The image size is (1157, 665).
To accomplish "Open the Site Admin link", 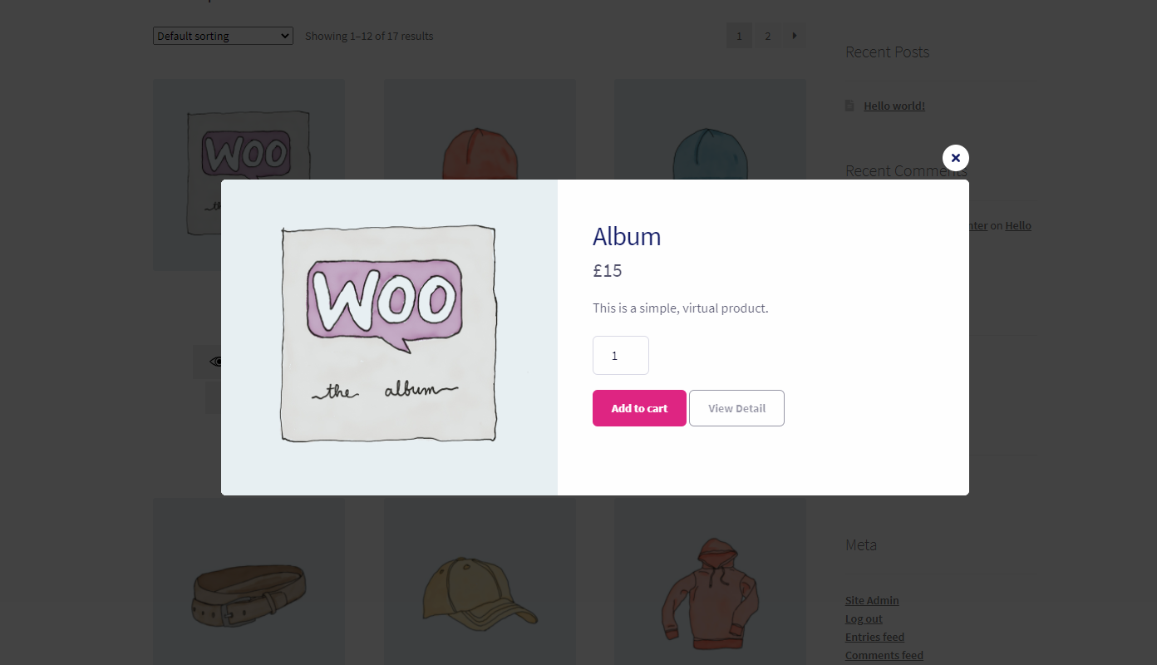I will click(x=872, y=600).
